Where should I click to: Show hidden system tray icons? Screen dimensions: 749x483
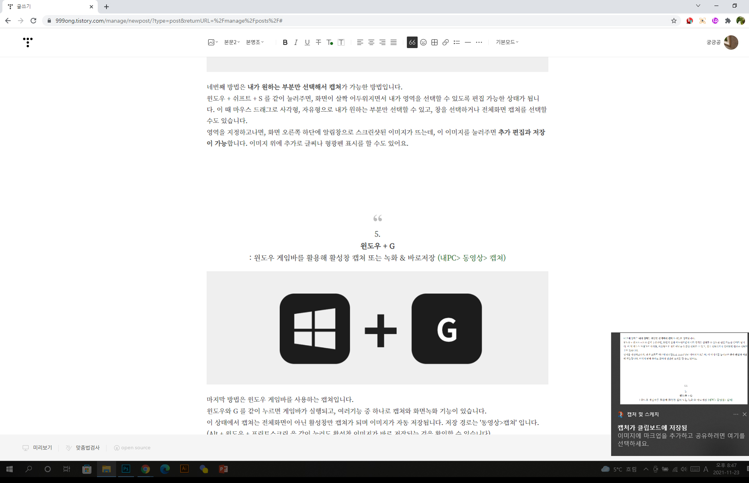[x=646, y=469]
